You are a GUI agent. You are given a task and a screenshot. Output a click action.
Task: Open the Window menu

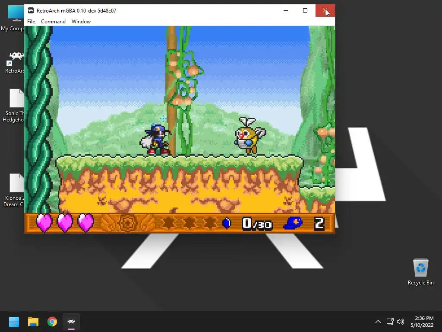coord(81,22)
